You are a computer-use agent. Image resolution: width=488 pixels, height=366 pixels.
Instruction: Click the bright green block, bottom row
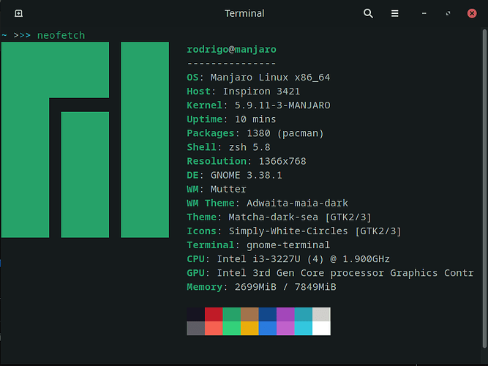(x=231, y=329)
